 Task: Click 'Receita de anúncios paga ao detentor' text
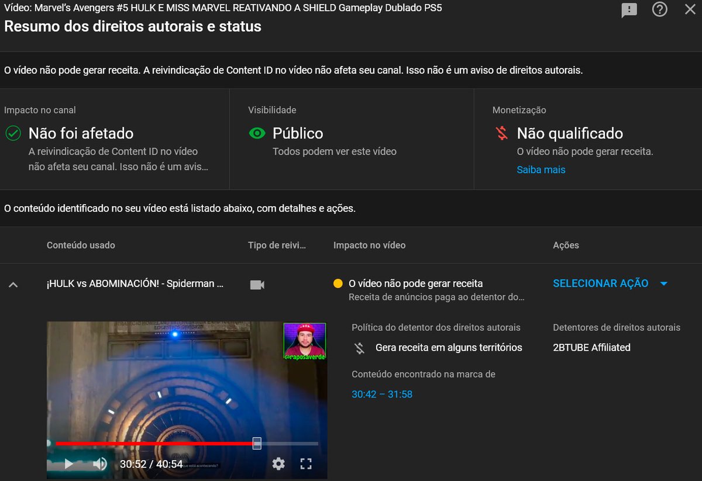click(436, 297)
